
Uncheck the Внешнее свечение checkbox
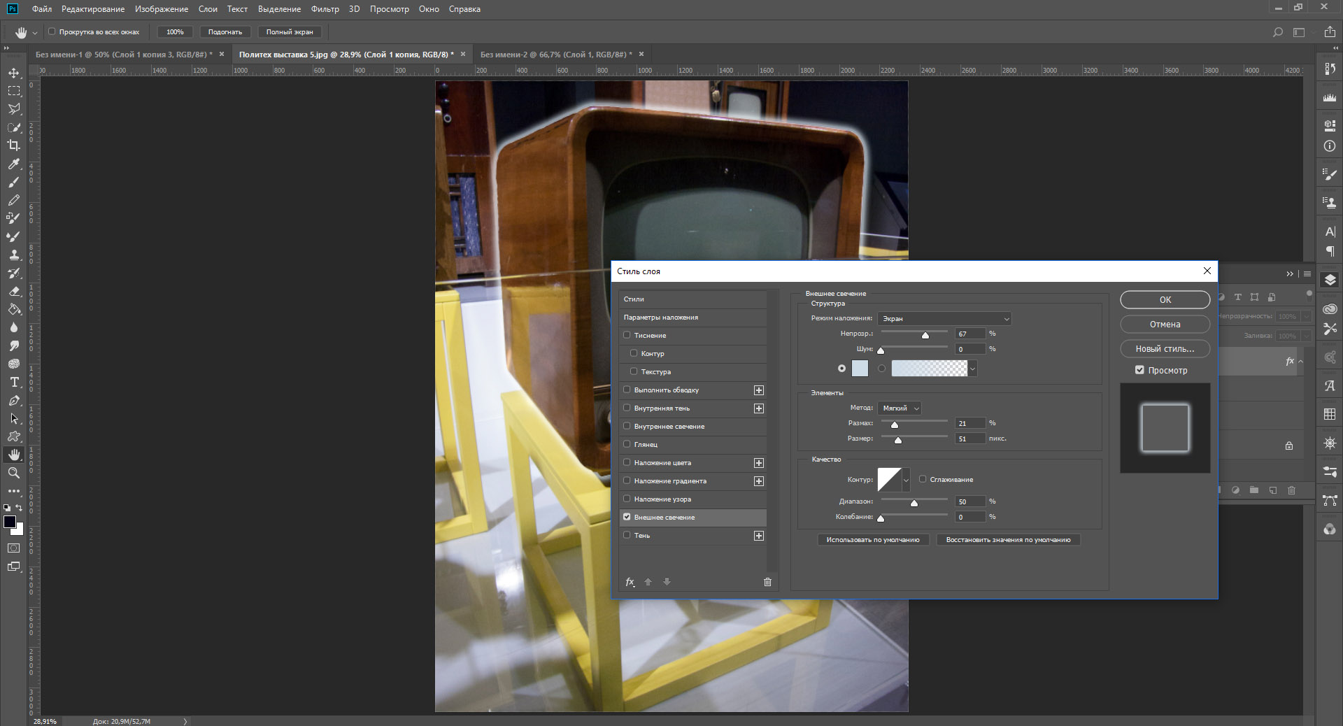[627, 517]
